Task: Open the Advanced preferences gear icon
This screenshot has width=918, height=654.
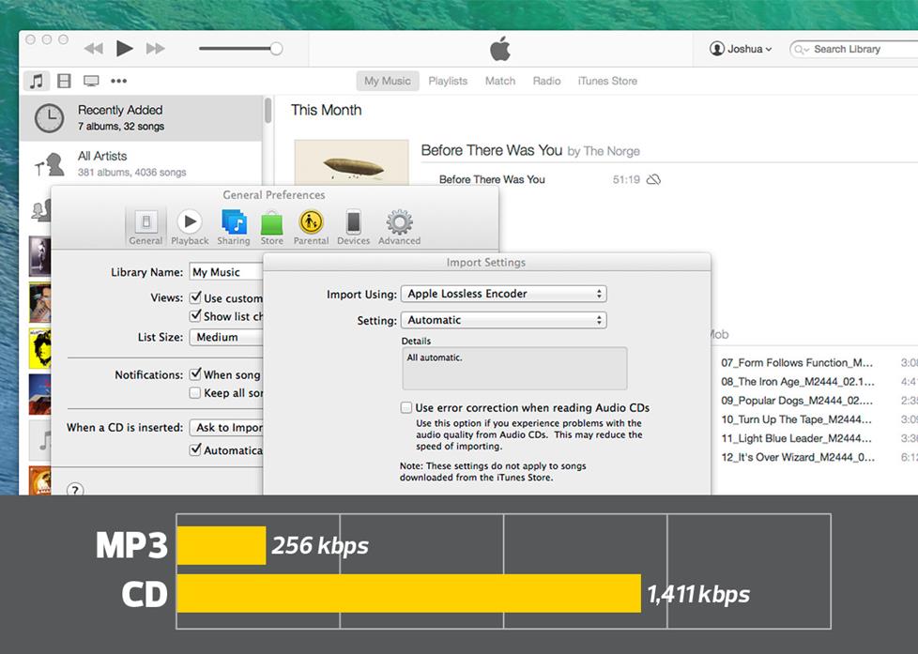Action: tap(399, 226)
